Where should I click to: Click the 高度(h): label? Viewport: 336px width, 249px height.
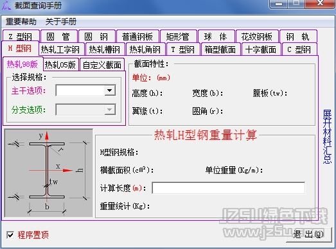(x=147, y=93)
